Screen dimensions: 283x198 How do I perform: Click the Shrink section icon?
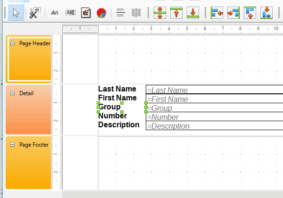point(160,13)
